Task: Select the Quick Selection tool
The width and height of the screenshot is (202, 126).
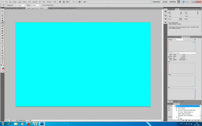Action: pos(2,18)
